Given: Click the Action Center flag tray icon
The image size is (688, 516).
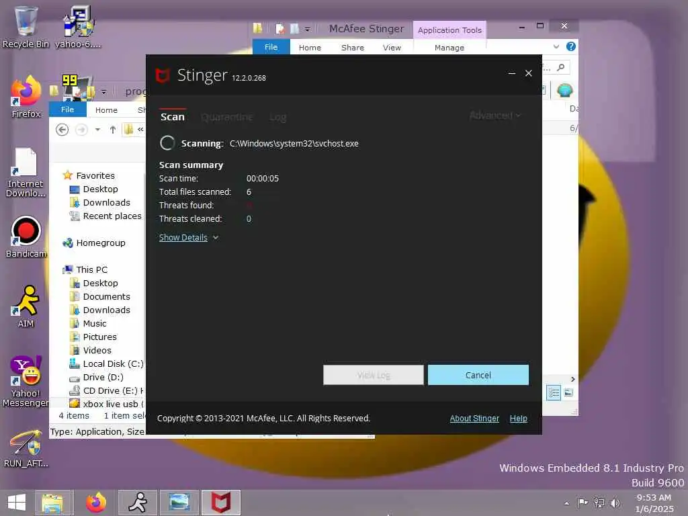Looking at the screenshot, I should pyautogui.click(x=583, y=503).
